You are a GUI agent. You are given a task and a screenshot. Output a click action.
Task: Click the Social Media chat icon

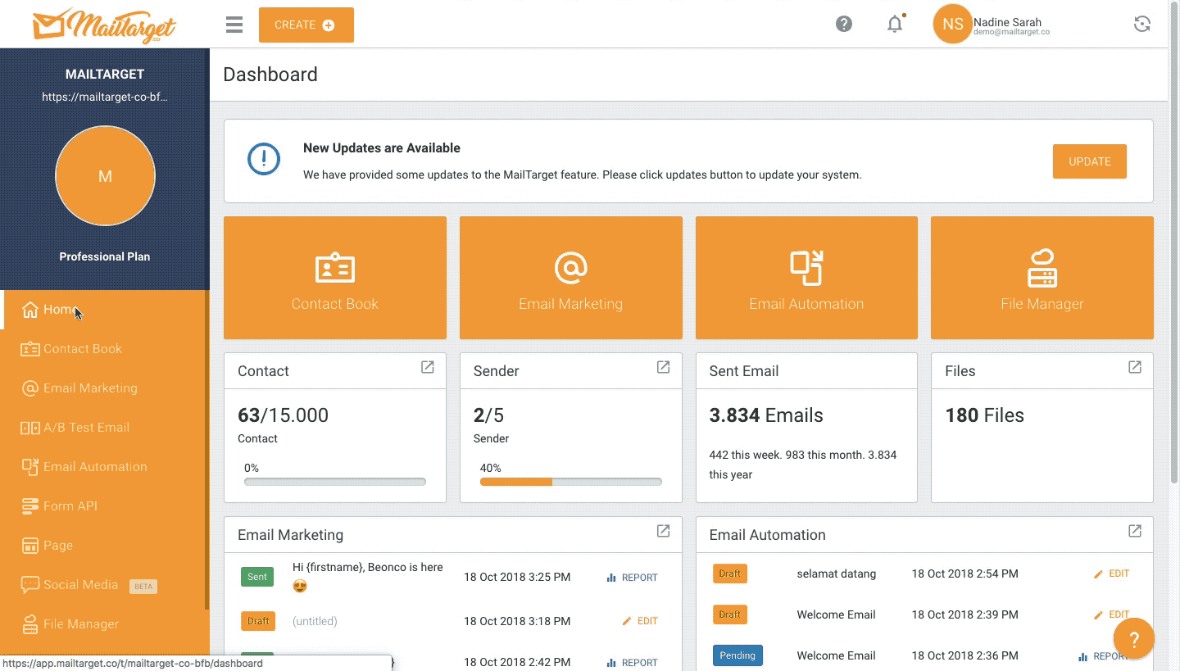30,585
